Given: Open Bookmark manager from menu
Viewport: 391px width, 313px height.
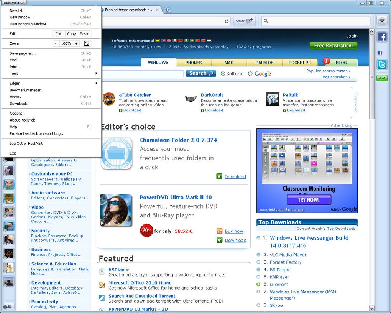Looking at the screenshot, I should tap(51, 90).
